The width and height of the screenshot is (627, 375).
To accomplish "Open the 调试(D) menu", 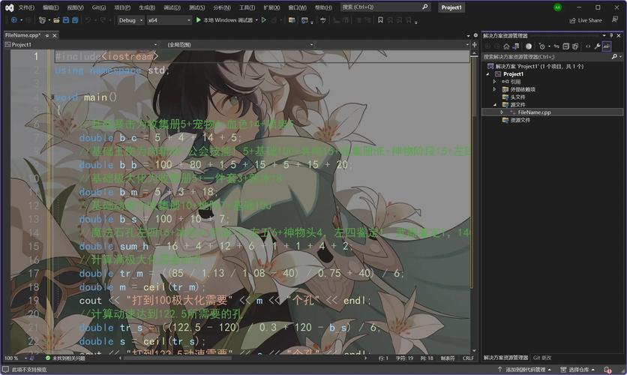I will tap(172, 7).
